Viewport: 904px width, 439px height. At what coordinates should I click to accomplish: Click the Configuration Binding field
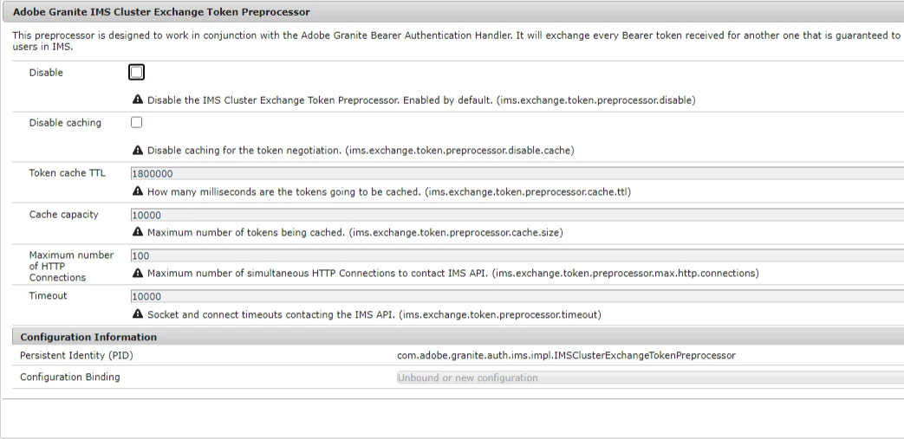click(650, 378)
